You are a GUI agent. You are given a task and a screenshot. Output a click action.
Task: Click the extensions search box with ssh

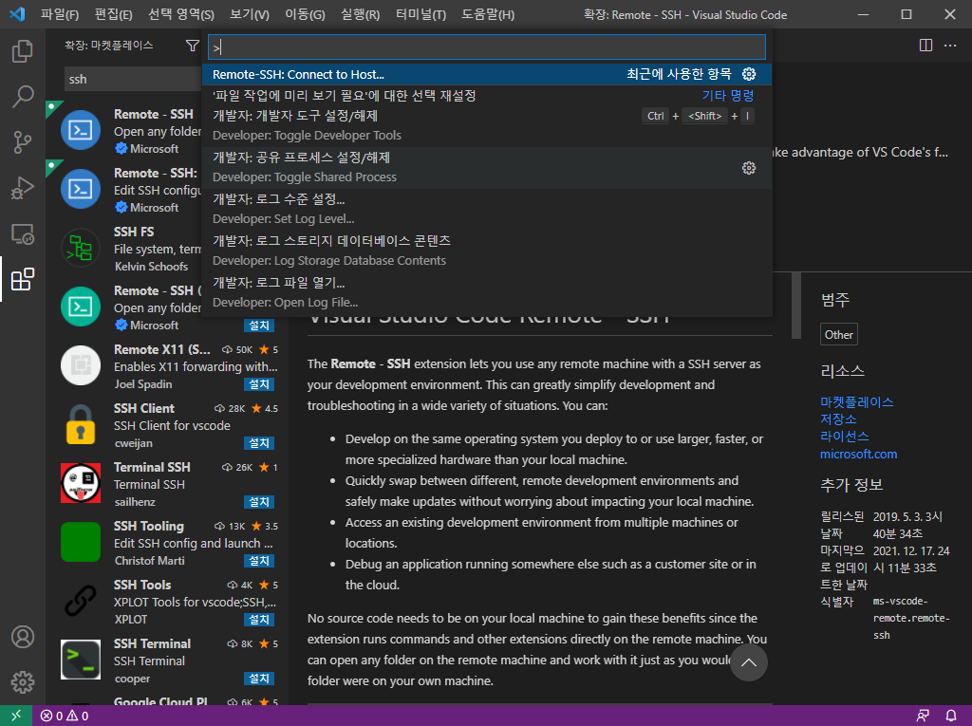pos(133,80)
